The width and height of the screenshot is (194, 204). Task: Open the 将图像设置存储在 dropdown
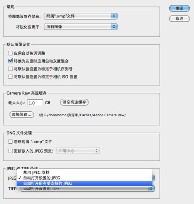(81, 16)
